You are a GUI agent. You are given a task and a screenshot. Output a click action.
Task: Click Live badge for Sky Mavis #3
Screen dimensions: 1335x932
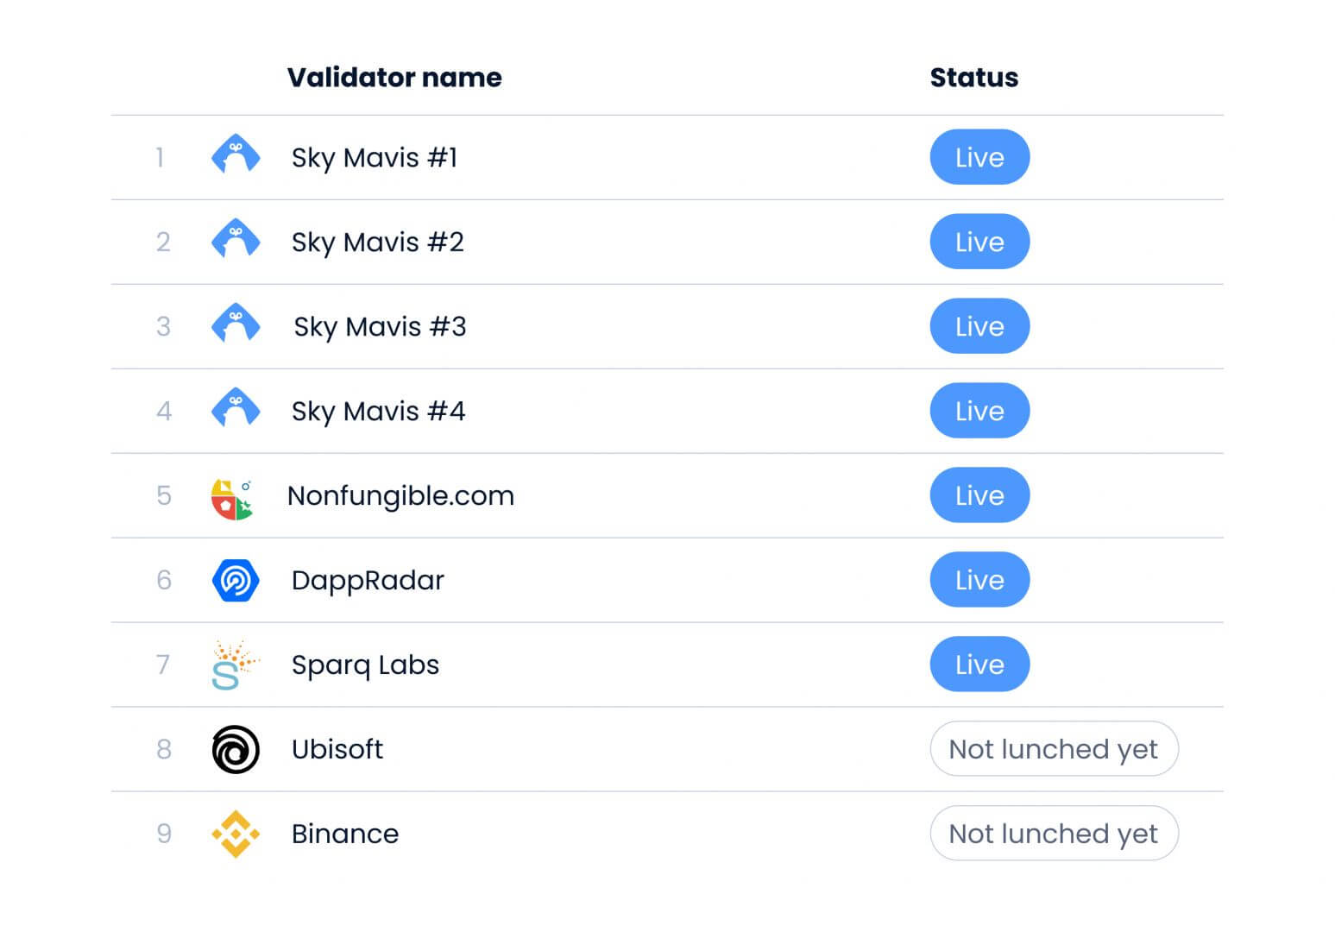point(979,326)
